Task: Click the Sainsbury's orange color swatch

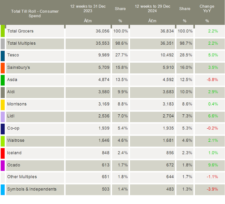Action: [x=3, y=68]
